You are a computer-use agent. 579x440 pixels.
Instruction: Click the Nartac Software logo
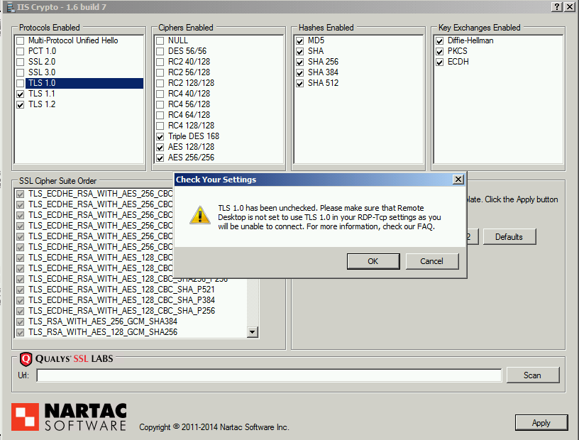(x=69, y=417)
